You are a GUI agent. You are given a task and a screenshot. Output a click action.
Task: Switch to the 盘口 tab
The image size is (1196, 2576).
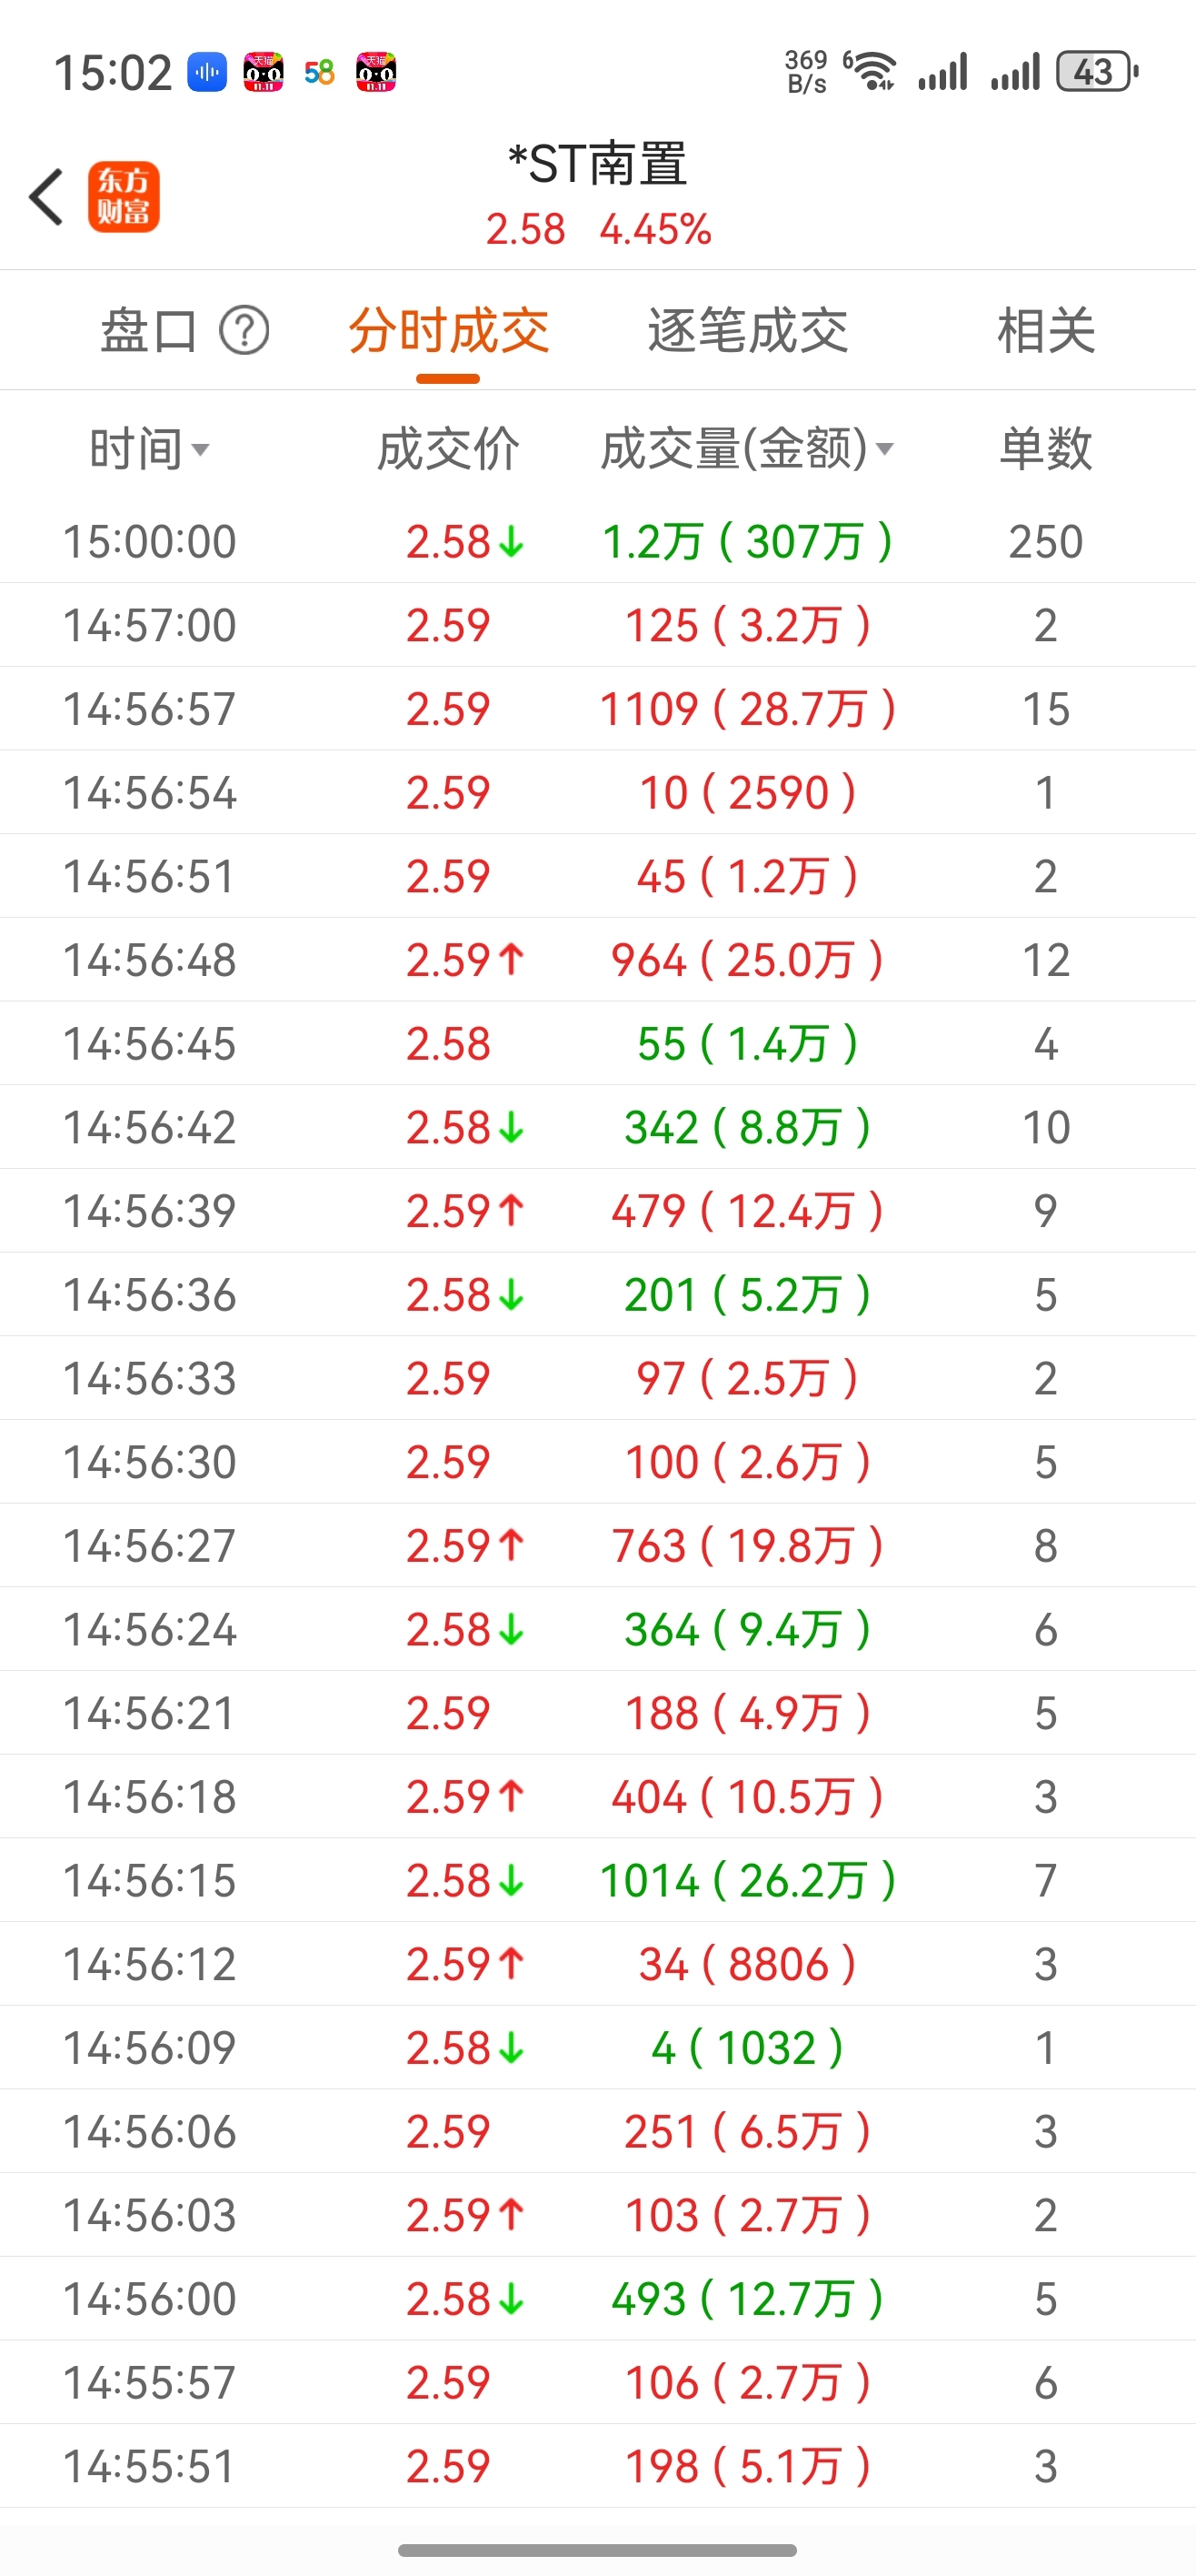pos(148,331)
